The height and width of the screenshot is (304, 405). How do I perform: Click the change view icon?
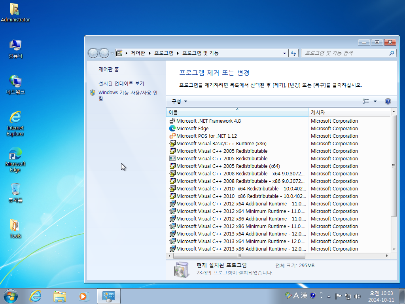point(366,101)
